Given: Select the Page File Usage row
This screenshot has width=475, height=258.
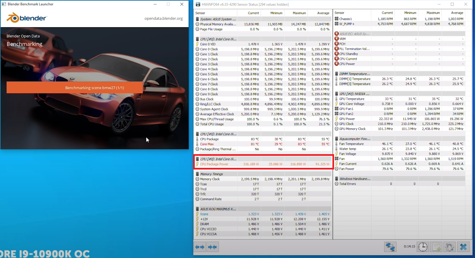Looking at the screenshot, I should pos(263,29).
